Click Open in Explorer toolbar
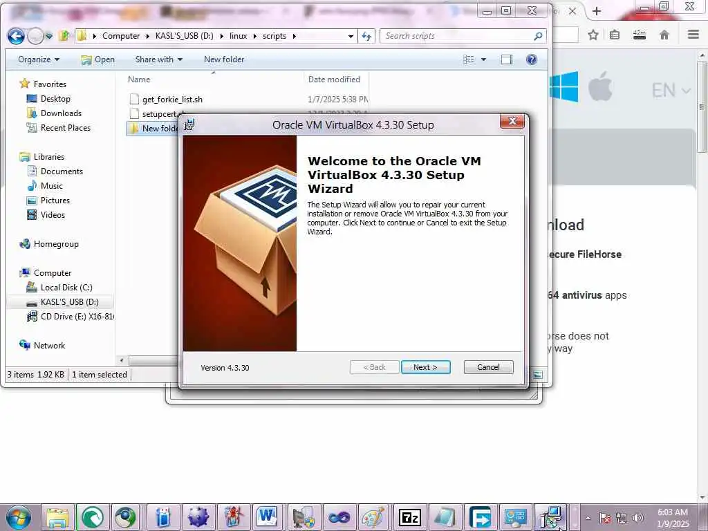Viewport: 708px width, 531px height. point(97,59)
